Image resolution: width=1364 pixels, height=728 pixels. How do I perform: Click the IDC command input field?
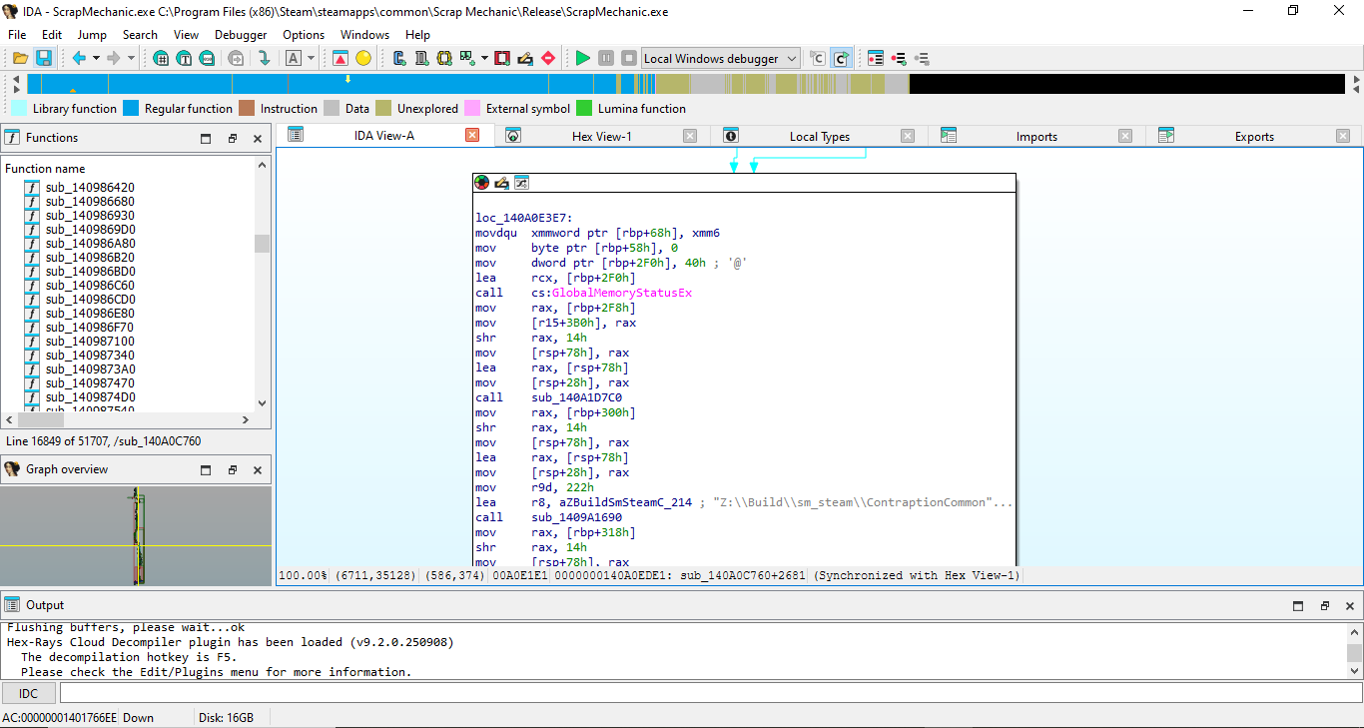(x=711, y=693)
